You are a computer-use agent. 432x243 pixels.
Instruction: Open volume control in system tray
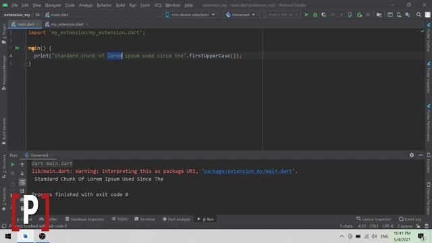click(x=374, y=236)
